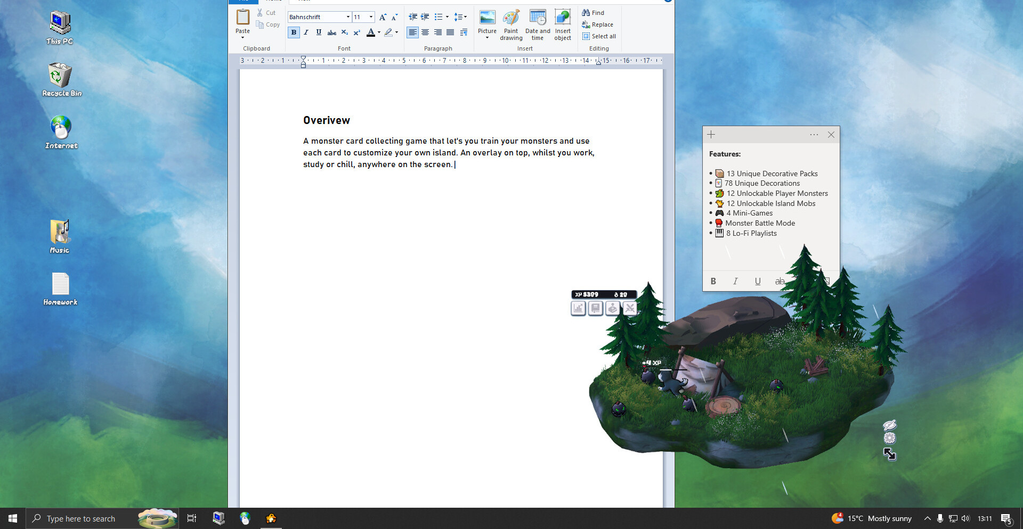The image size is (1023, 529).
Task: Expand the font size dropdown
Action: (x=371, y=17)
